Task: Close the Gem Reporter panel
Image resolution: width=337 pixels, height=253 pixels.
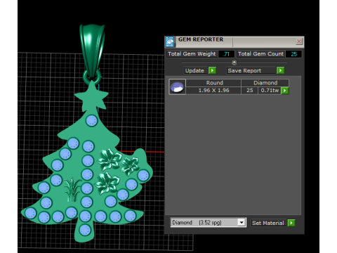Action: pos(299,41)
